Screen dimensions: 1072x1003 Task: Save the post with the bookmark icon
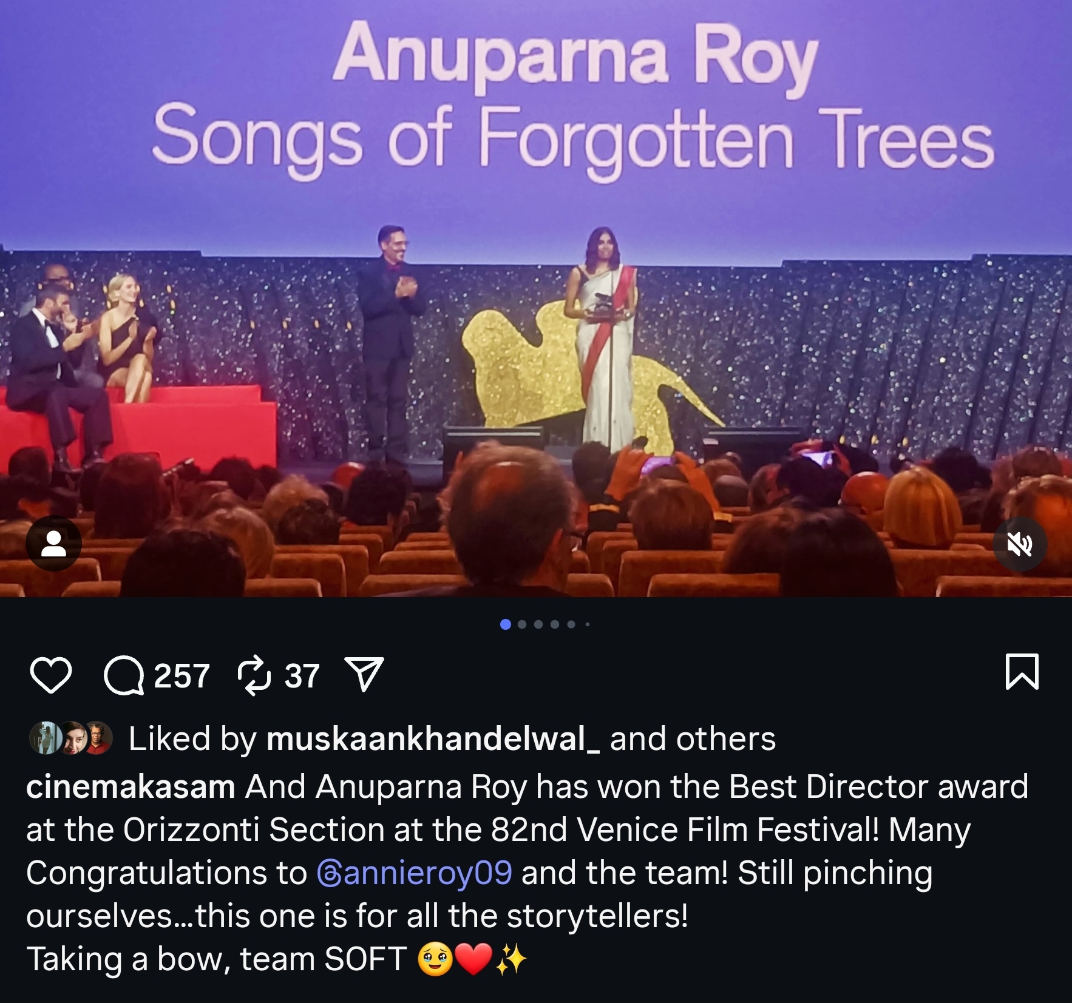point(1022,672)
